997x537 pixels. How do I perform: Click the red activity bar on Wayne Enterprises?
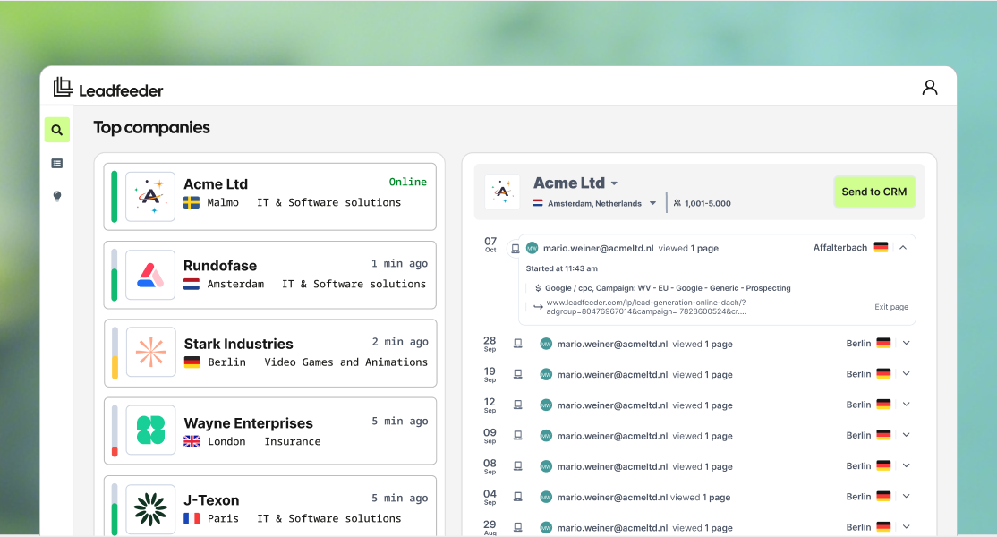point(115,452)
